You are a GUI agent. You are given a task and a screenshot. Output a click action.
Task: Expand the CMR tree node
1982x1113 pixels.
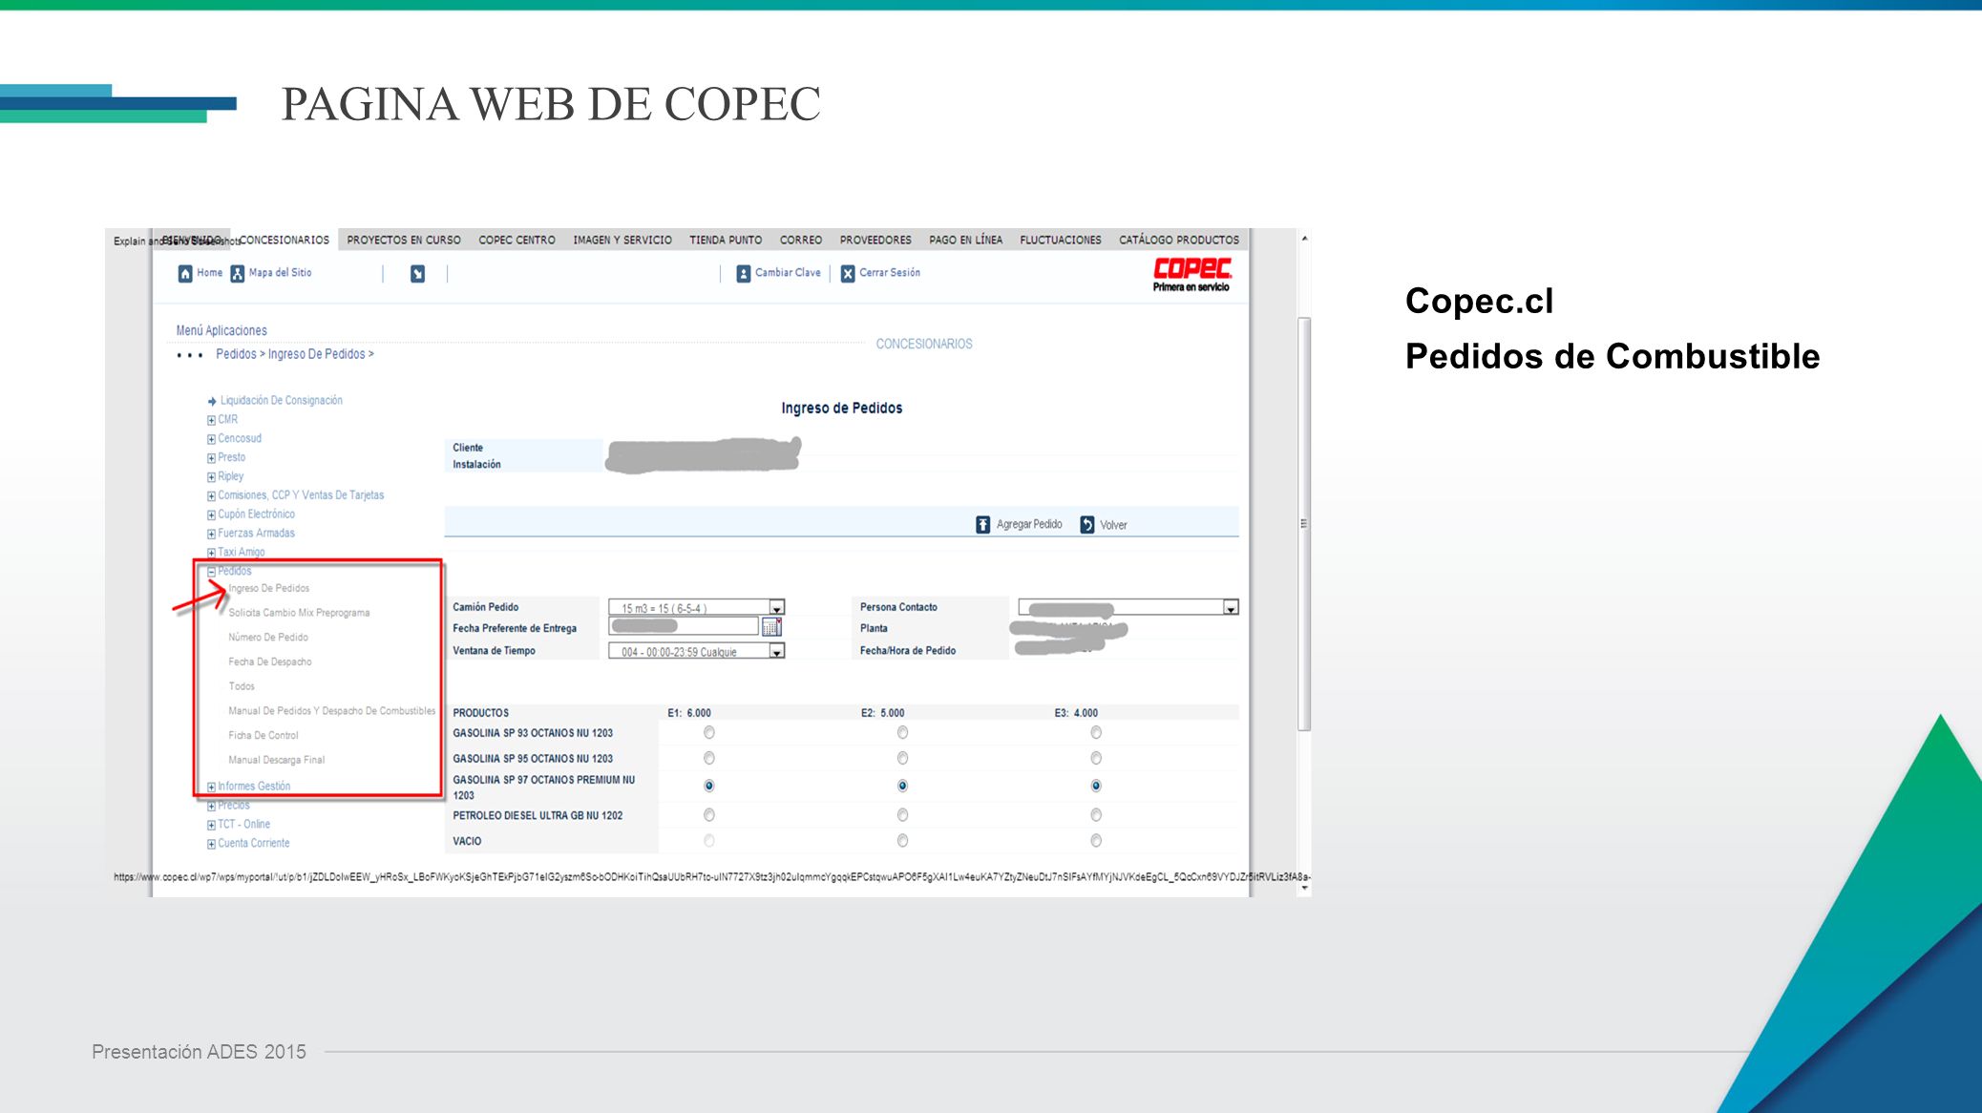[x=211, y=420]
